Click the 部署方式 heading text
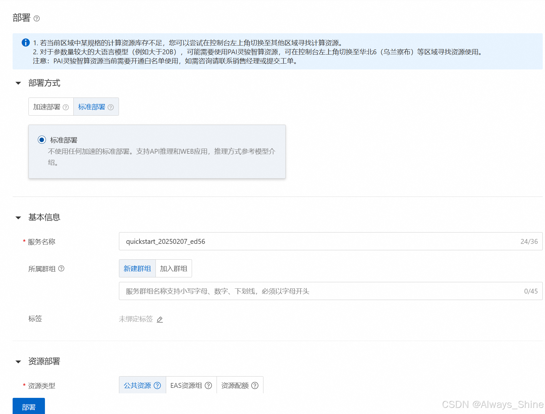 point(44,83)
